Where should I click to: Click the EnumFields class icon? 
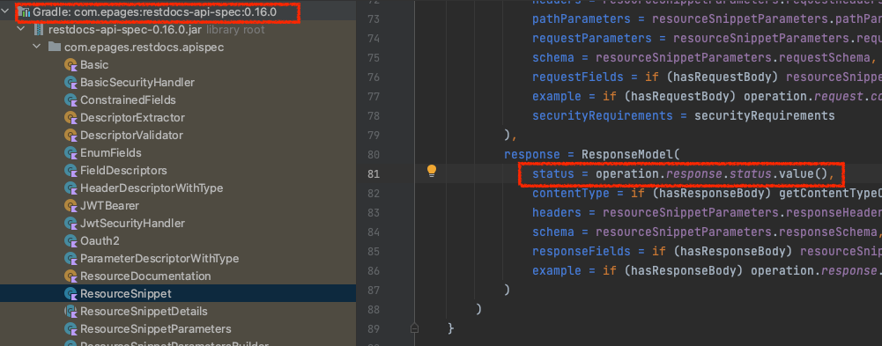click(70, 153)
